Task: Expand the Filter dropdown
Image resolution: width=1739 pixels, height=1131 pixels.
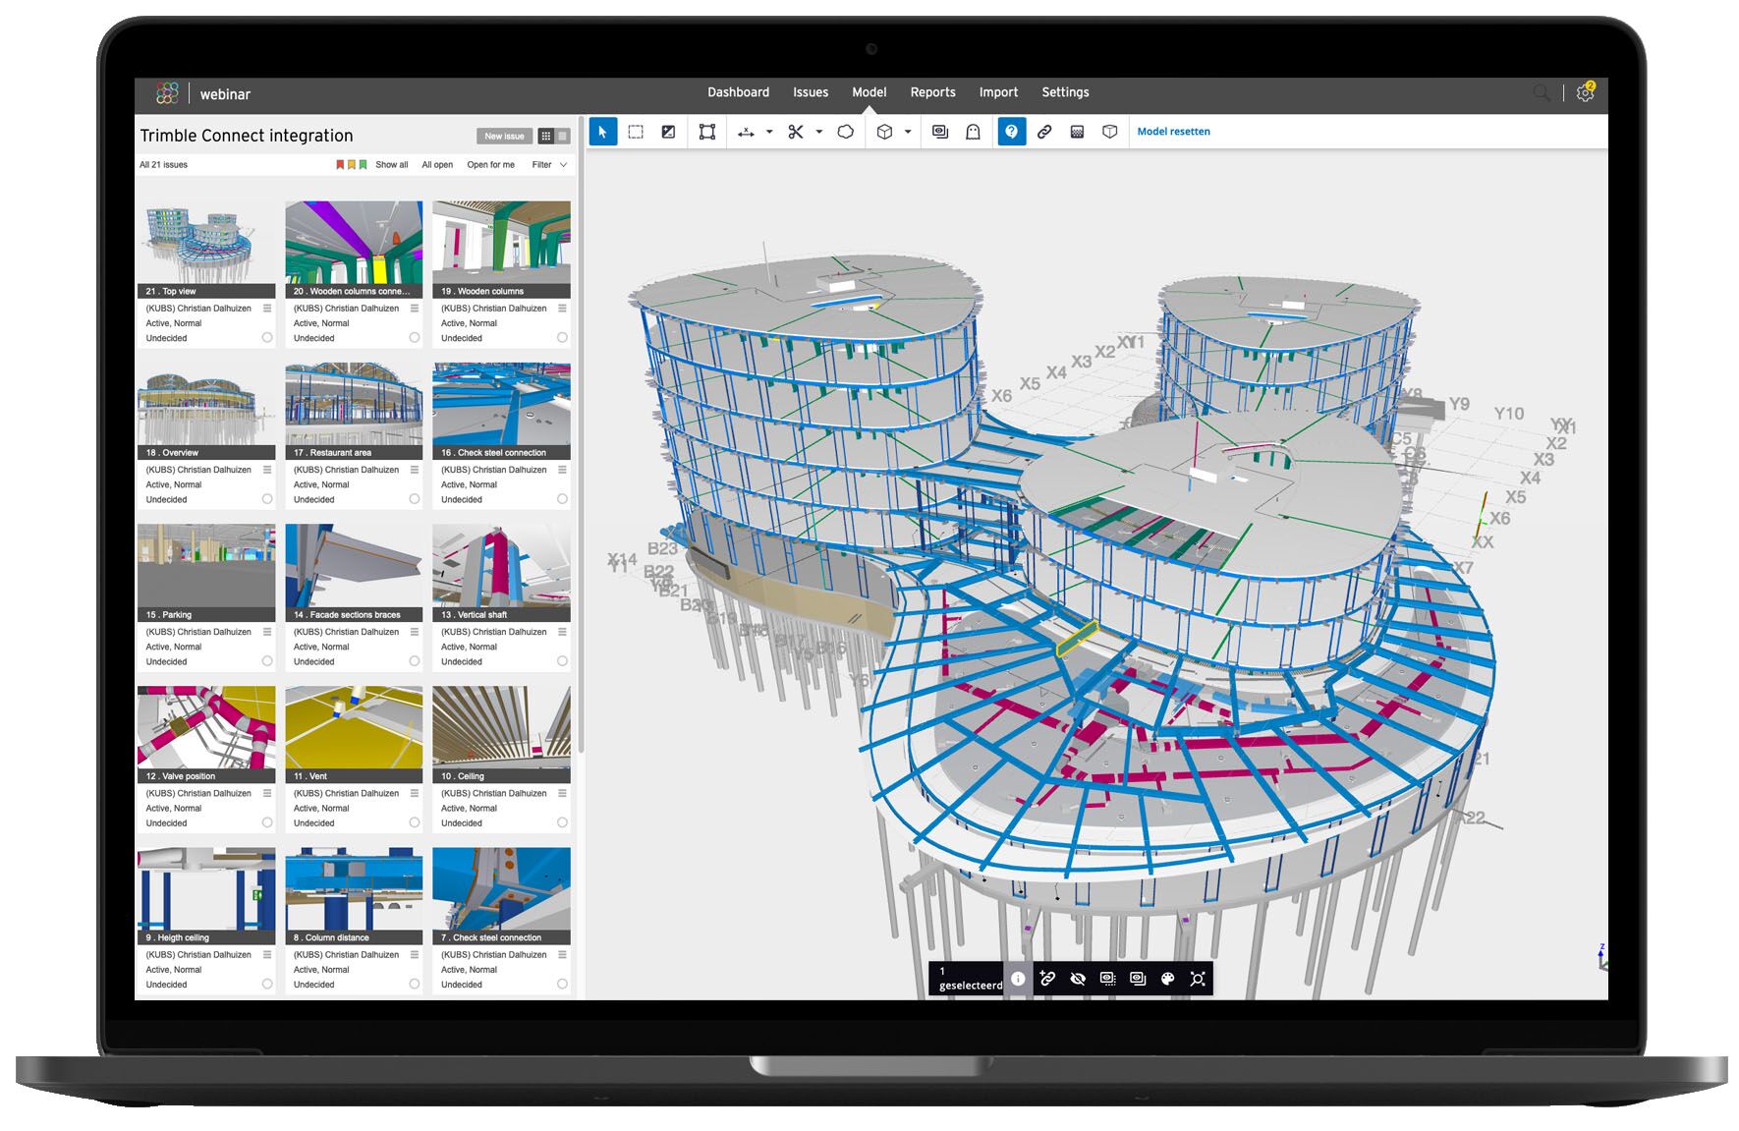Action: [549, 165]
